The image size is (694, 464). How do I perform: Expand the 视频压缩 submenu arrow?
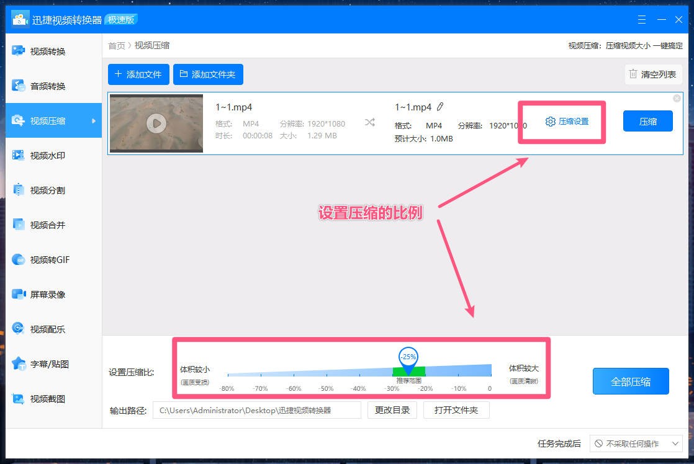tap(94, 120)
